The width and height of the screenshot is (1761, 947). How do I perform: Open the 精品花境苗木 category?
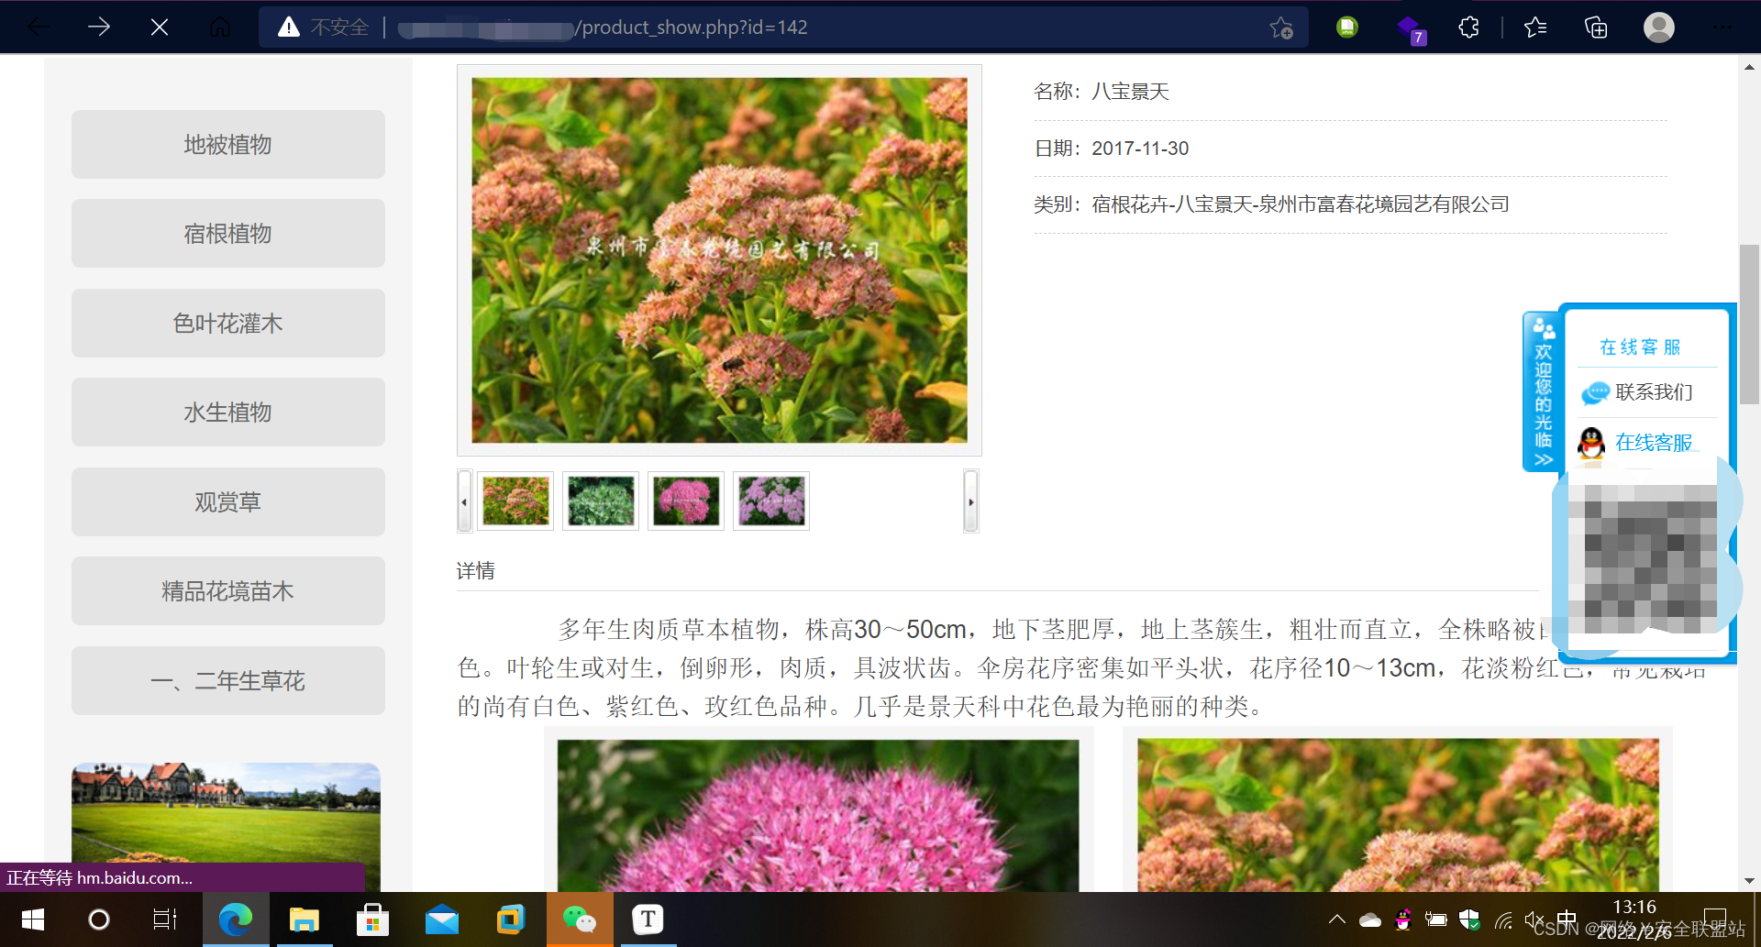(x=228, y=591)
